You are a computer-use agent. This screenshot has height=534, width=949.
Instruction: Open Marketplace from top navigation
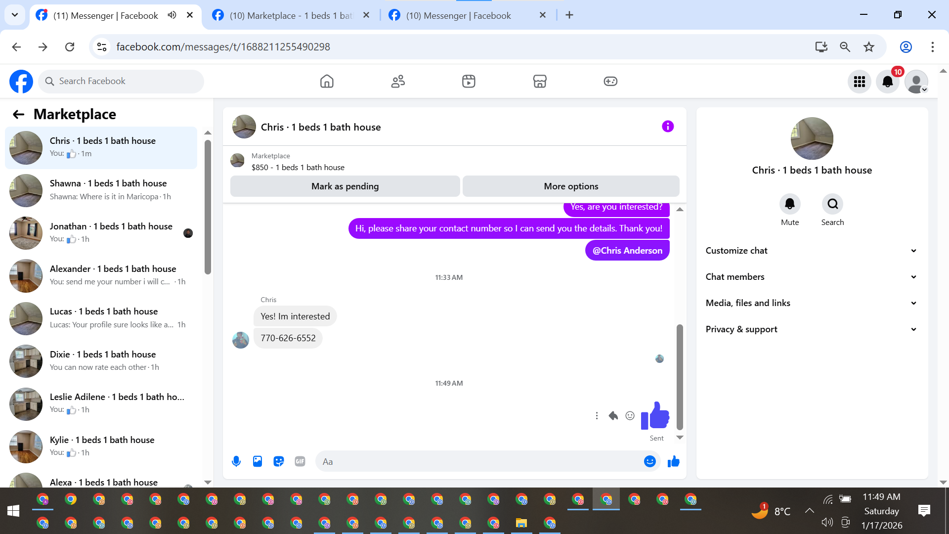pyautogui.click(x=540, y=82)
